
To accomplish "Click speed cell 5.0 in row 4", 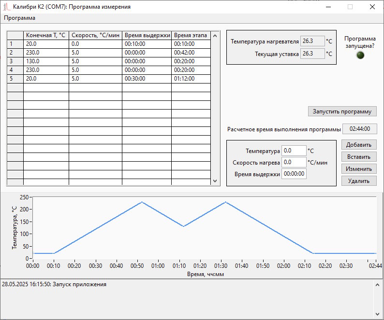I will 95,70.
